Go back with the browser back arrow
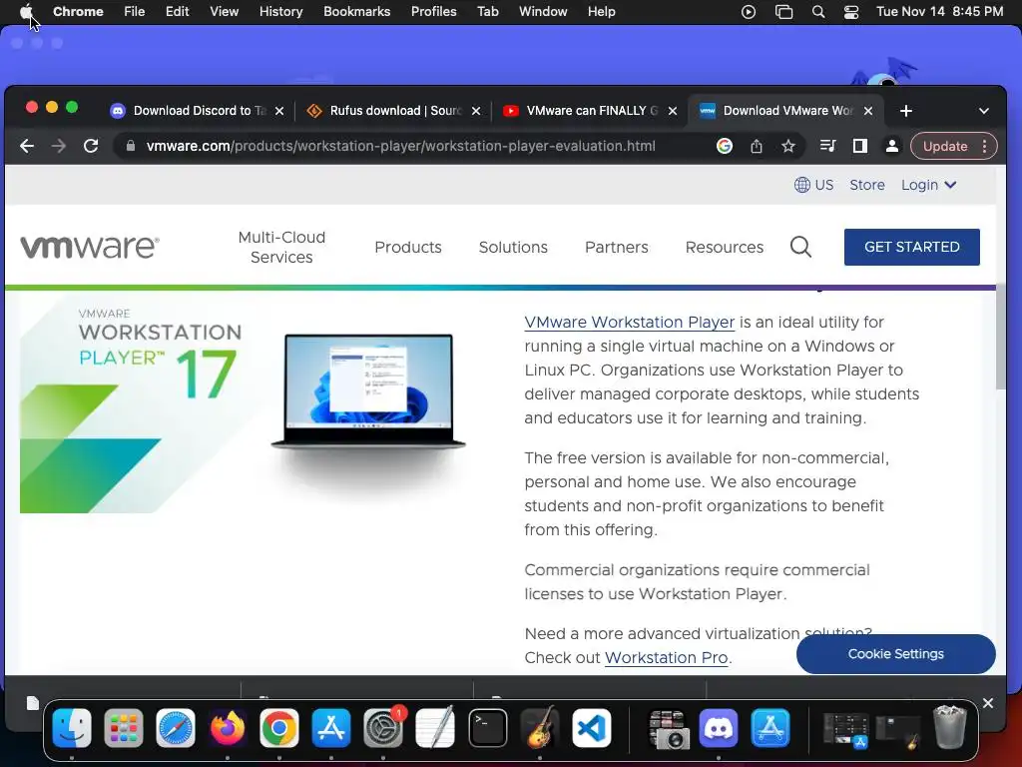1022x767 pixels. point(27,146)
